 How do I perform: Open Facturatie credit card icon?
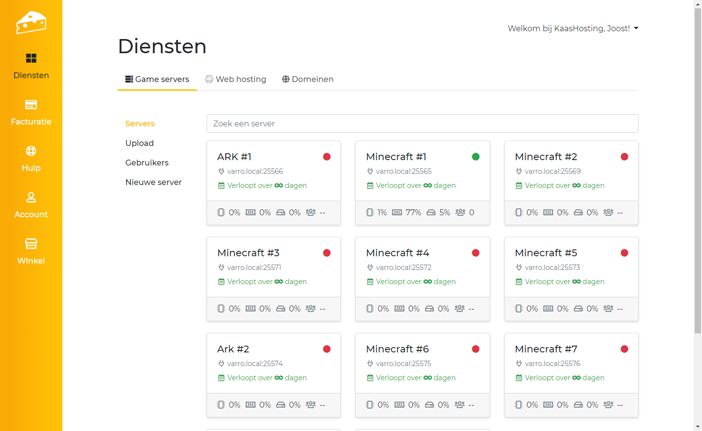pyautogui.click(x=31, y=105)
